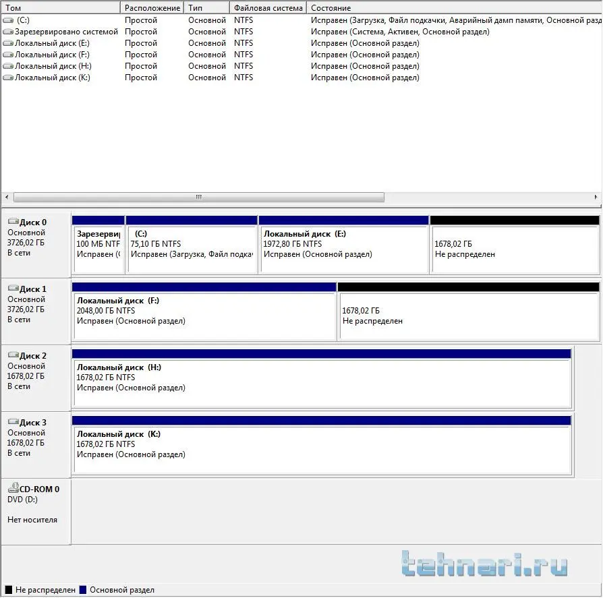Sort by the Состояние column header
Image resolution: width=603 pixels, height=598 pixels.
click(454, 7)
